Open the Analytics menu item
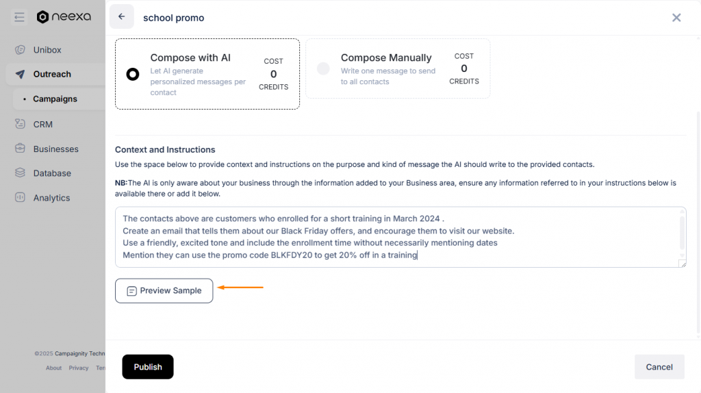The width and height of the screenshot is (701, 393). click(51, 198)
